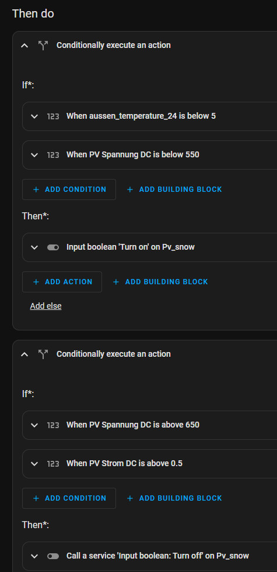Click Add Condition in the first If block

(x=69, y=189)
